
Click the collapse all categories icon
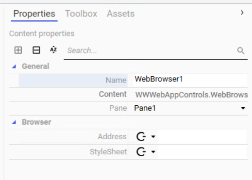click(x=36, y=50)
